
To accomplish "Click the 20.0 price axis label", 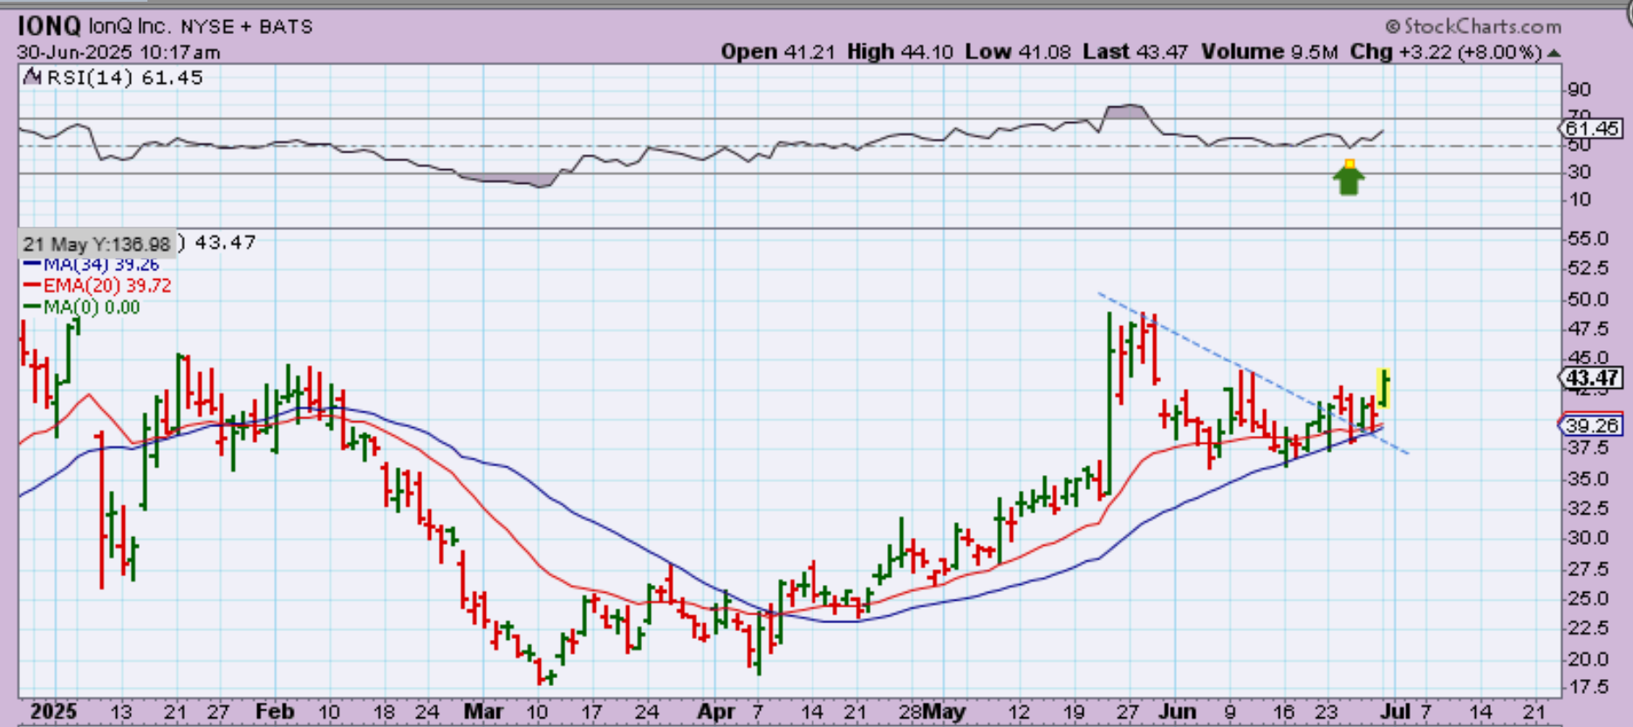I will tap(1588, 659).
